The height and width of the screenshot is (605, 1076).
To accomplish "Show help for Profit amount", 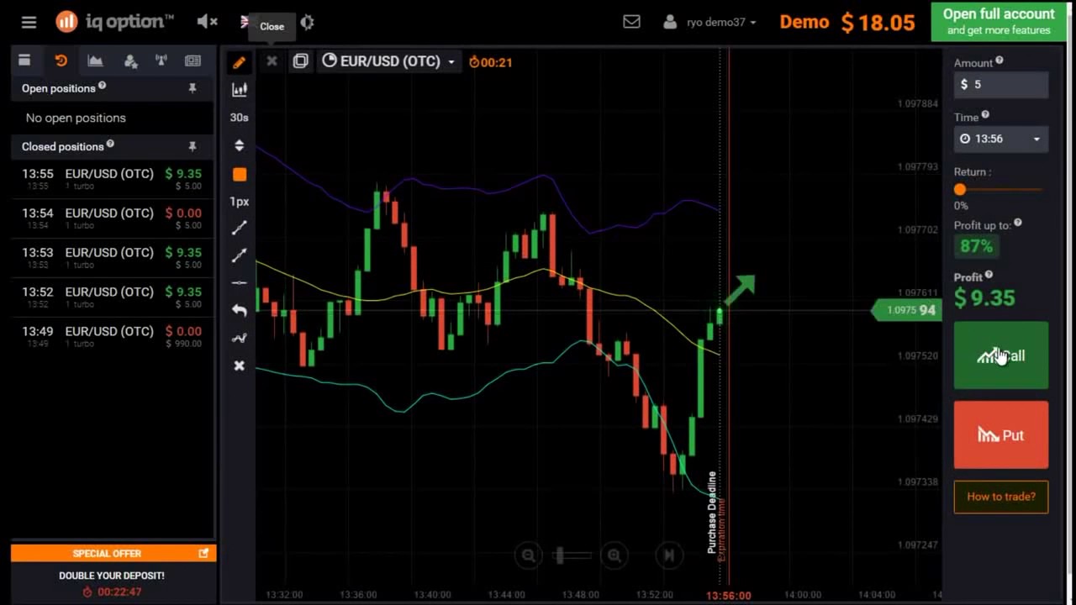I will [x=989, y=275].
